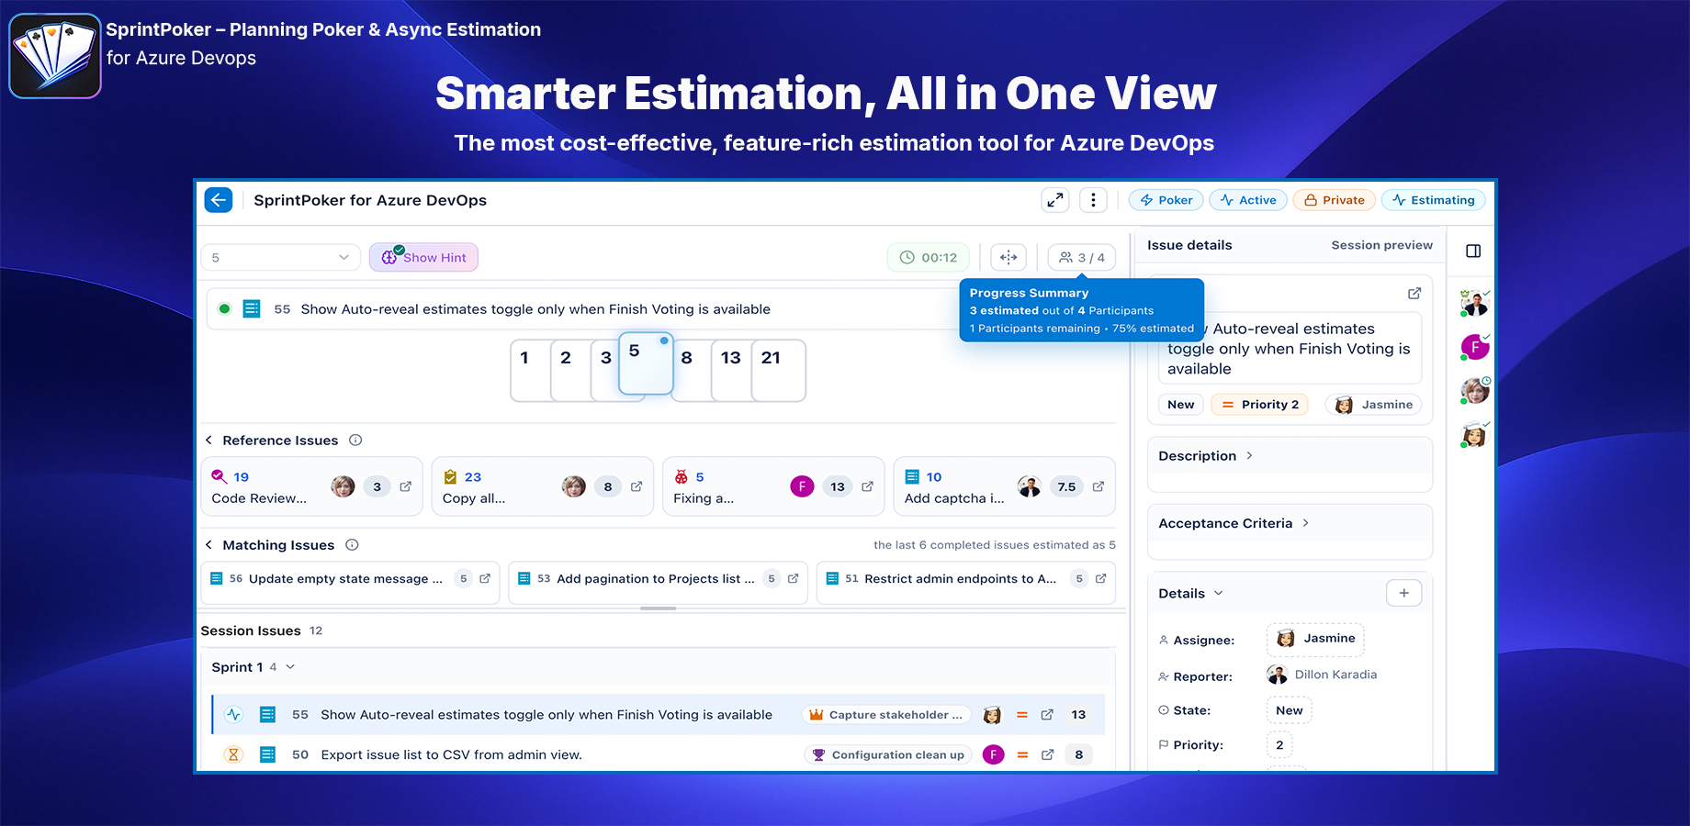Switch to Session preview tab
The height and width of the screenshot is (826, 1690).
(1381, 245)
